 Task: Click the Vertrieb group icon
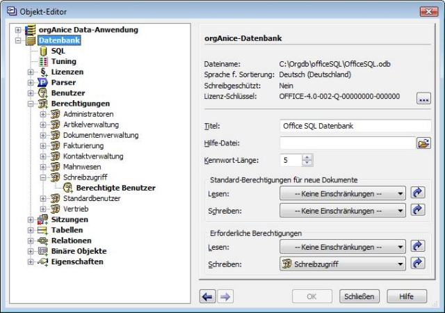coord(56,209)
